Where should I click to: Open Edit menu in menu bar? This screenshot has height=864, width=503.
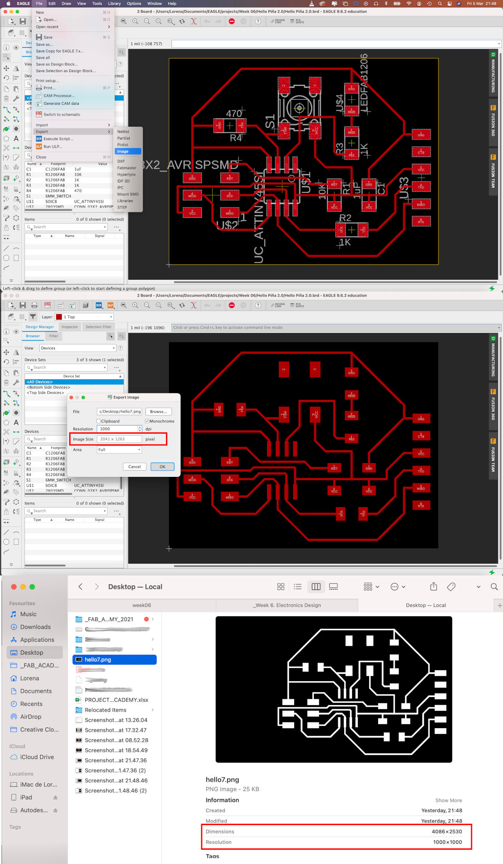click(52, 3)
